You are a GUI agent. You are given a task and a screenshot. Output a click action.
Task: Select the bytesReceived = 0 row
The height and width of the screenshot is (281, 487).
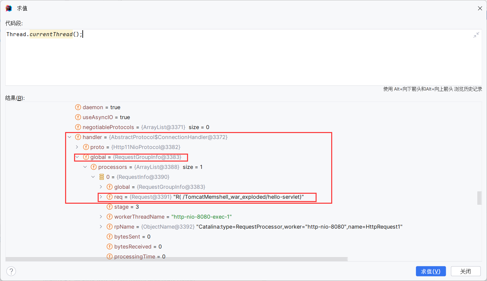[243, 246]
